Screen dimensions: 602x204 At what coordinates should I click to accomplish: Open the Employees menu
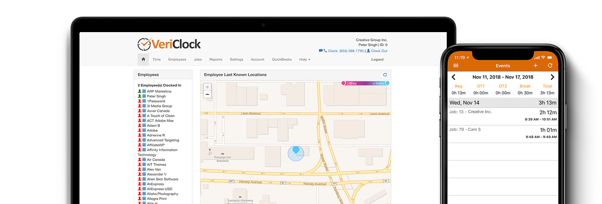(177, 59)
